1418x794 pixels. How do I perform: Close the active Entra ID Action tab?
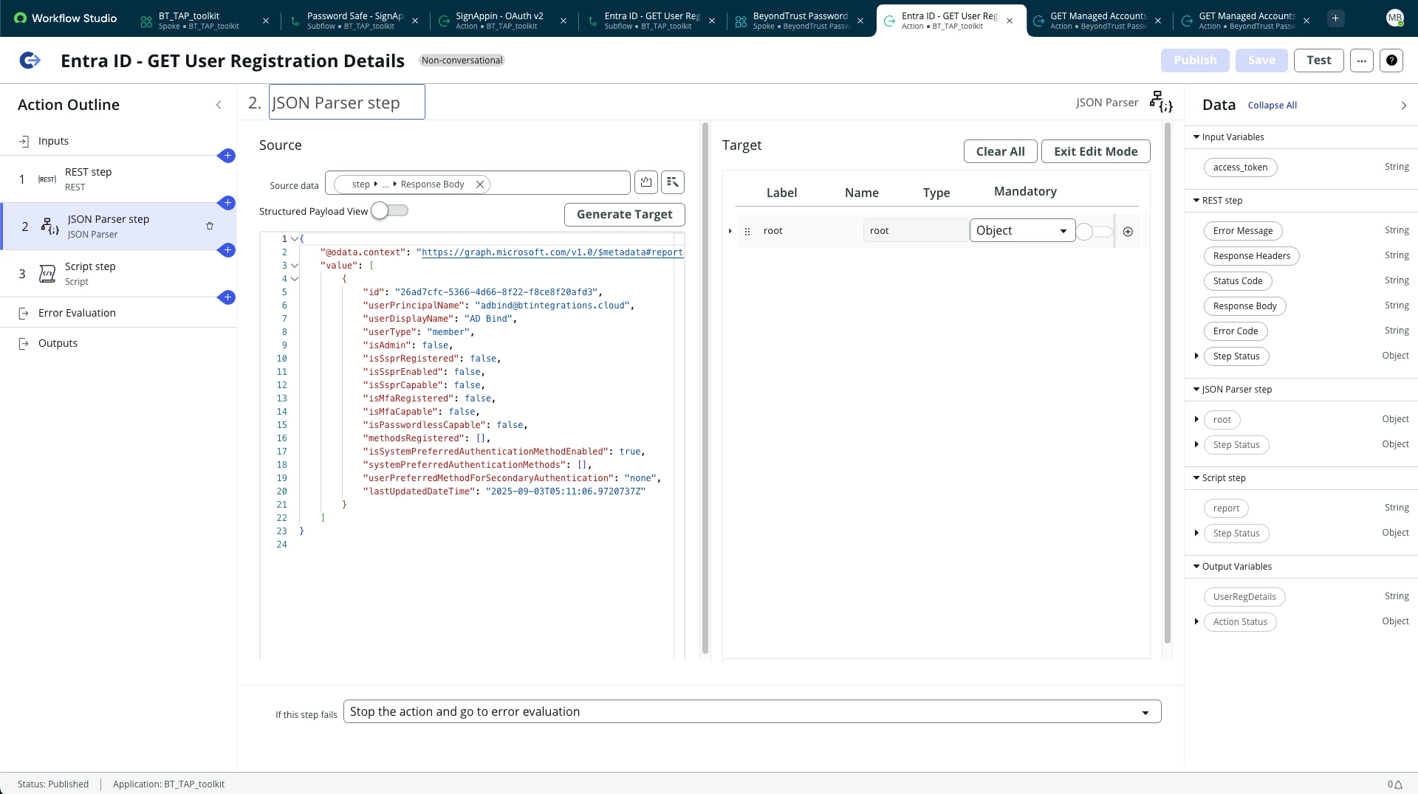pos(1010,21)
